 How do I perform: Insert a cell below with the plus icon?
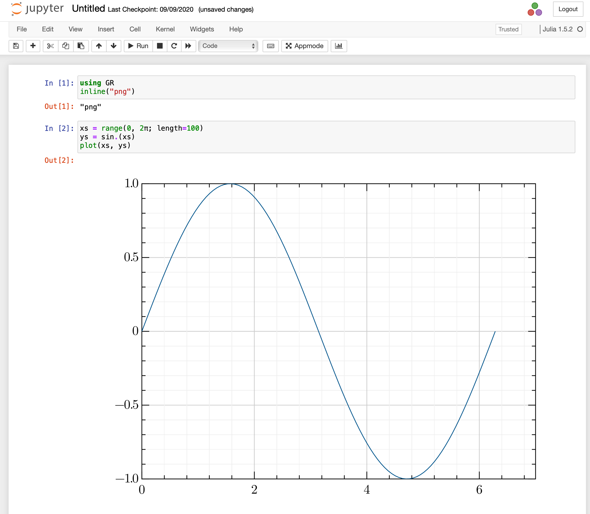click(x=33, y=46)
